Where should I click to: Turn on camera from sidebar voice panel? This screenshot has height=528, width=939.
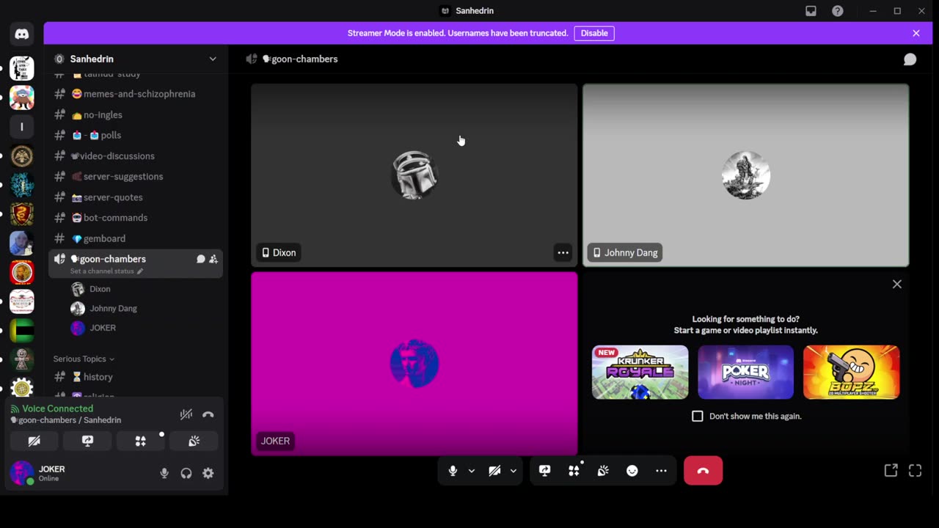(x=34, y=441)
